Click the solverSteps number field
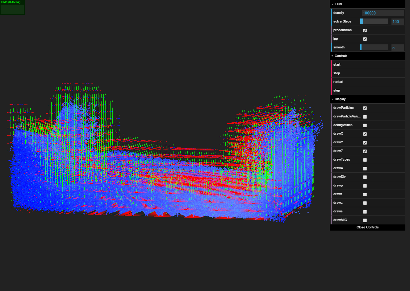 point(398,22)
